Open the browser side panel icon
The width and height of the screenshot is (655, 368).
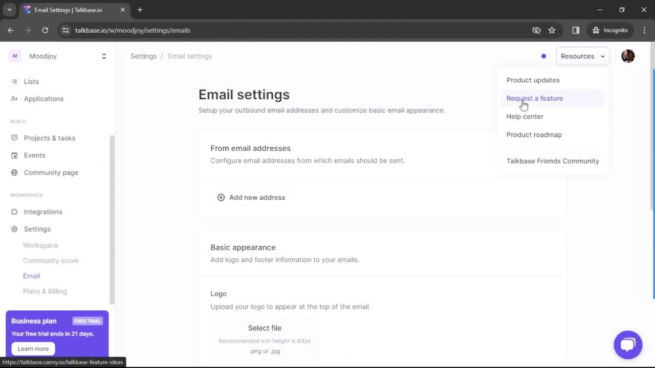pos(576,30)
